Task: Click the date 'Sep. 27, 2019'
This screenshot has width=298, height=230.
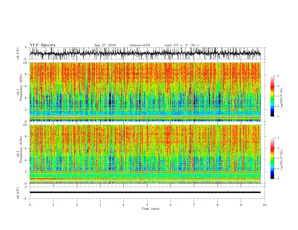Action: point(105,45)
